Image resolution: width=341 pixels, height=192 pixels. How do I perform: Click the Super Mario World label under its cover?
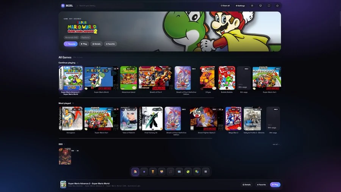click(x=101, y=92)
